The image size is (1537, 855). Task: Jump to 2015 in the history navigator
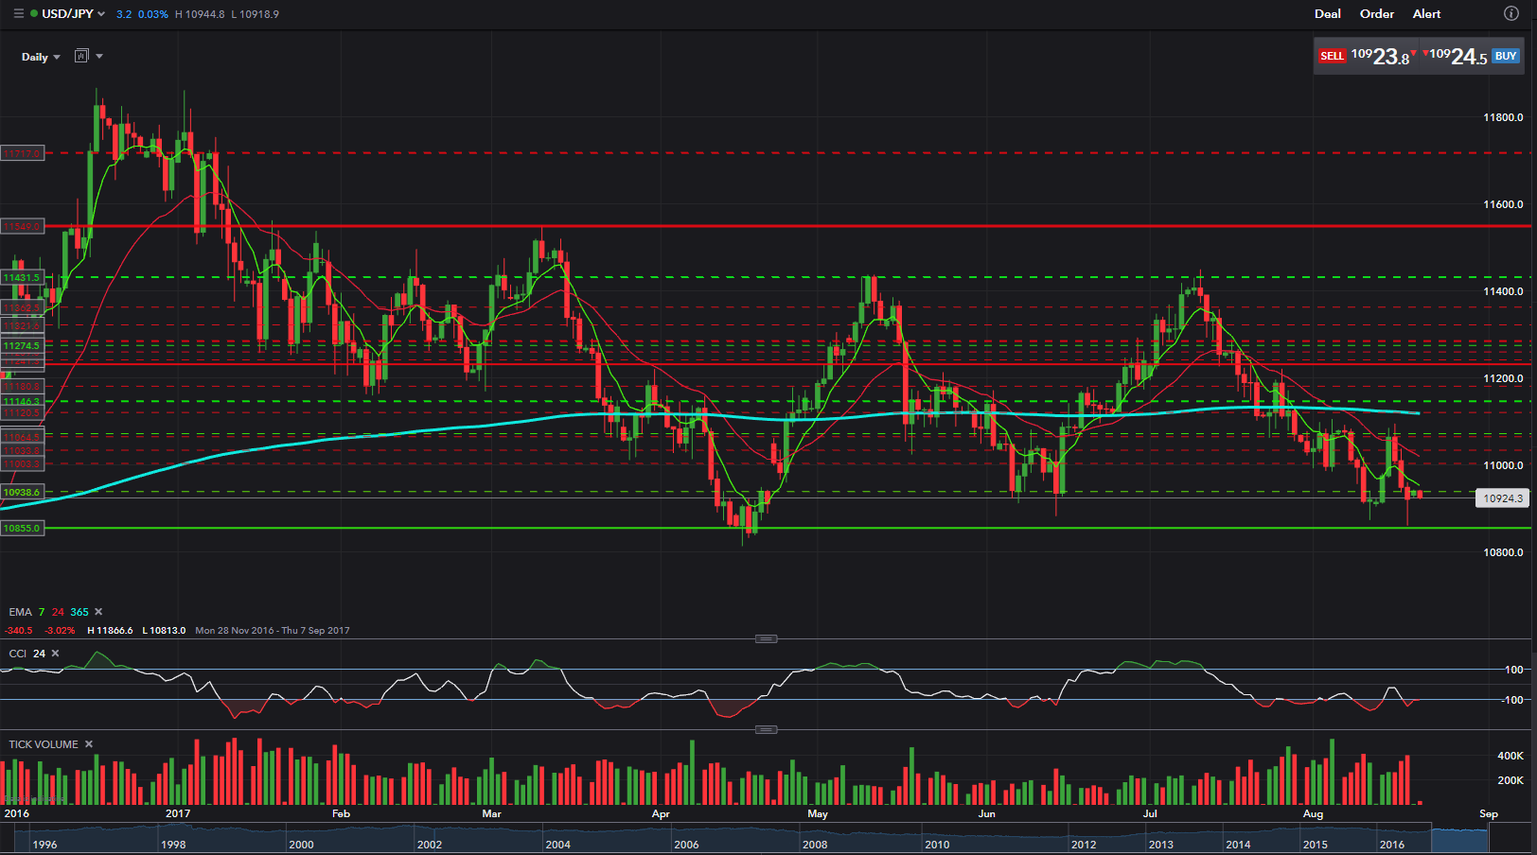coord(1315,845)
